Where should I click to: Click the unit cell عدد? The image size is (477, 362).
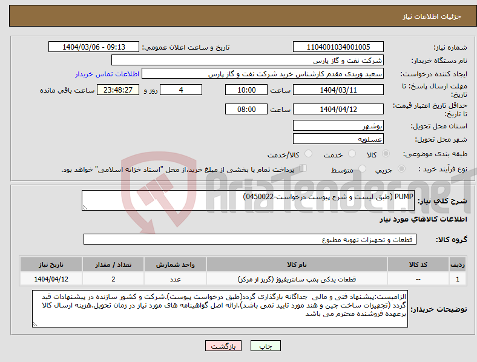click(x=175, y=279)
